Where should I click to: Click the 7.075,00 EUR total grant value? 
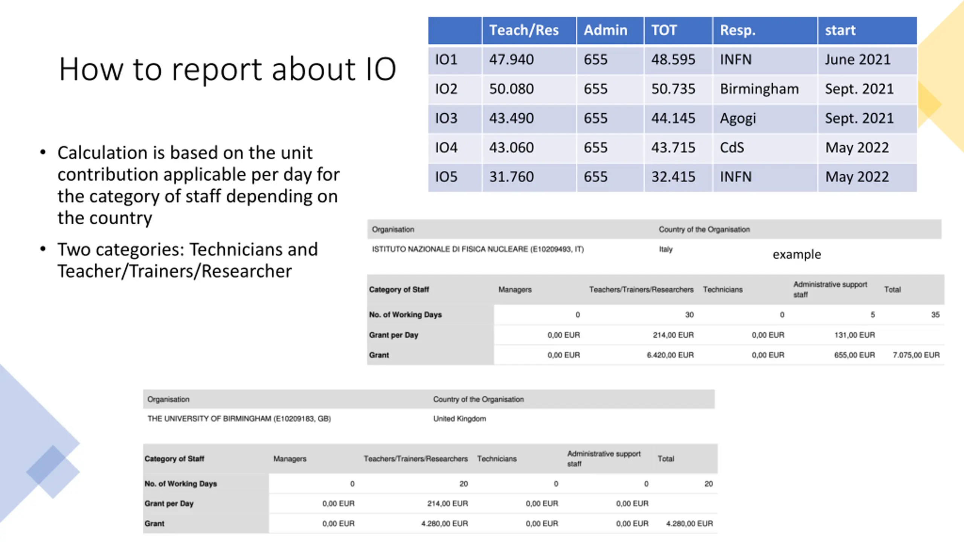(x=916, y=355)
